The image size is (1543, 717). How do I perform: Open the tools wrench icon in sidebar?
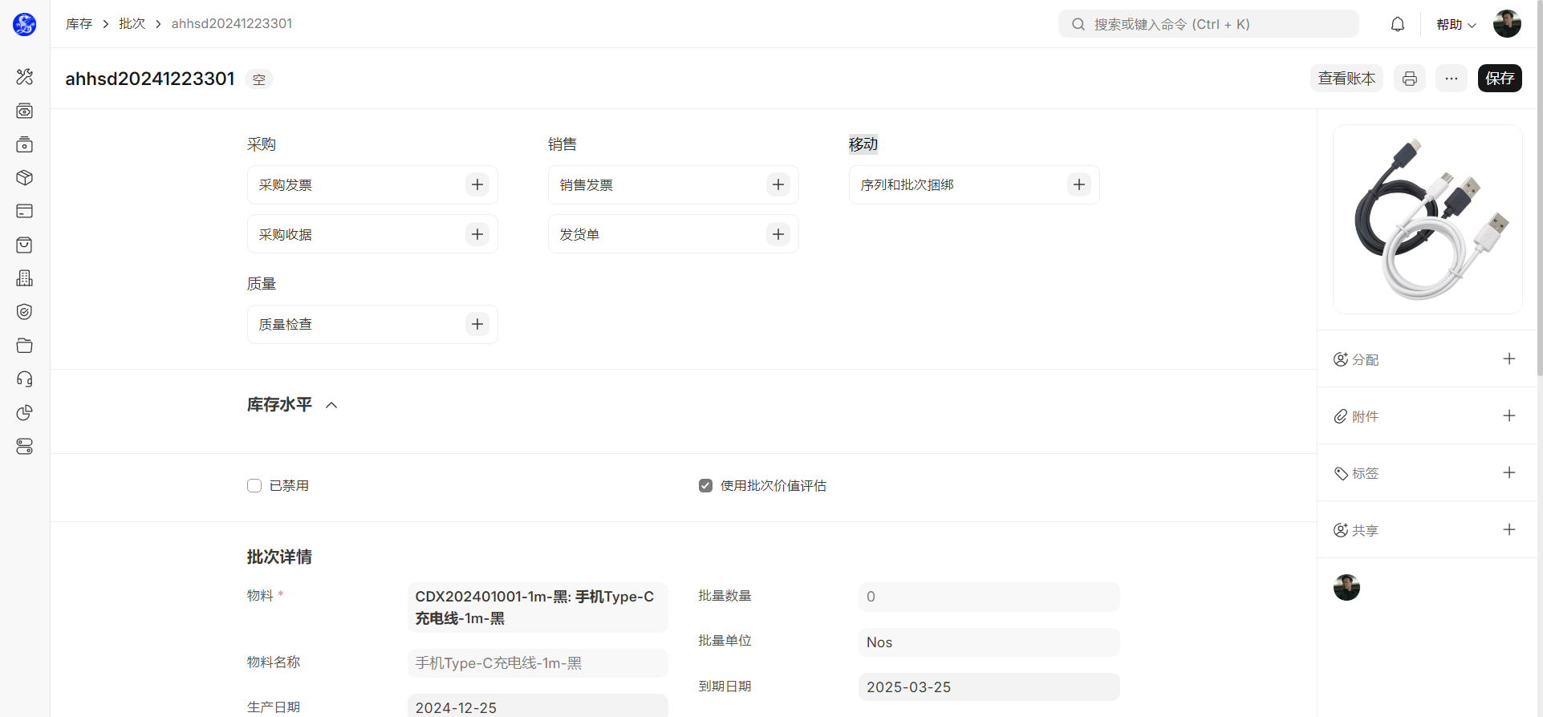[x=25, y=77]
